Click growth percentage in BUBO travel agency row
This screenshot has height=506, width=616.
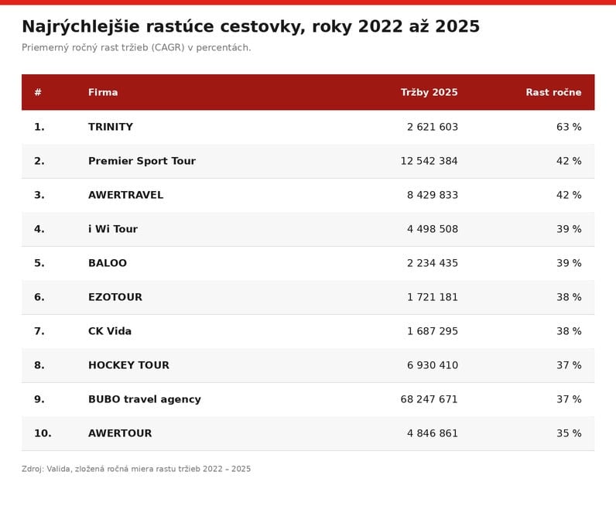click(569, 399)
